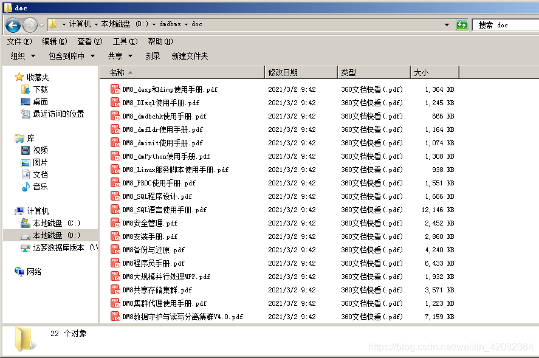Sort by the 名称 column header
Screen dimensions: 539x358
coord(182,72)
